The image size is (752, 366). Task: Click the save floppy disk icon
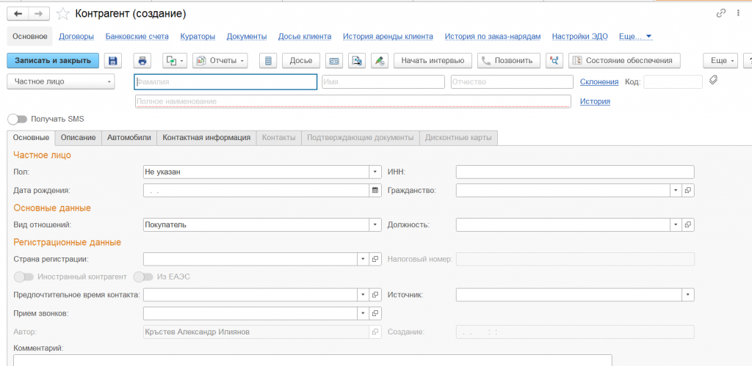point(112,61)
